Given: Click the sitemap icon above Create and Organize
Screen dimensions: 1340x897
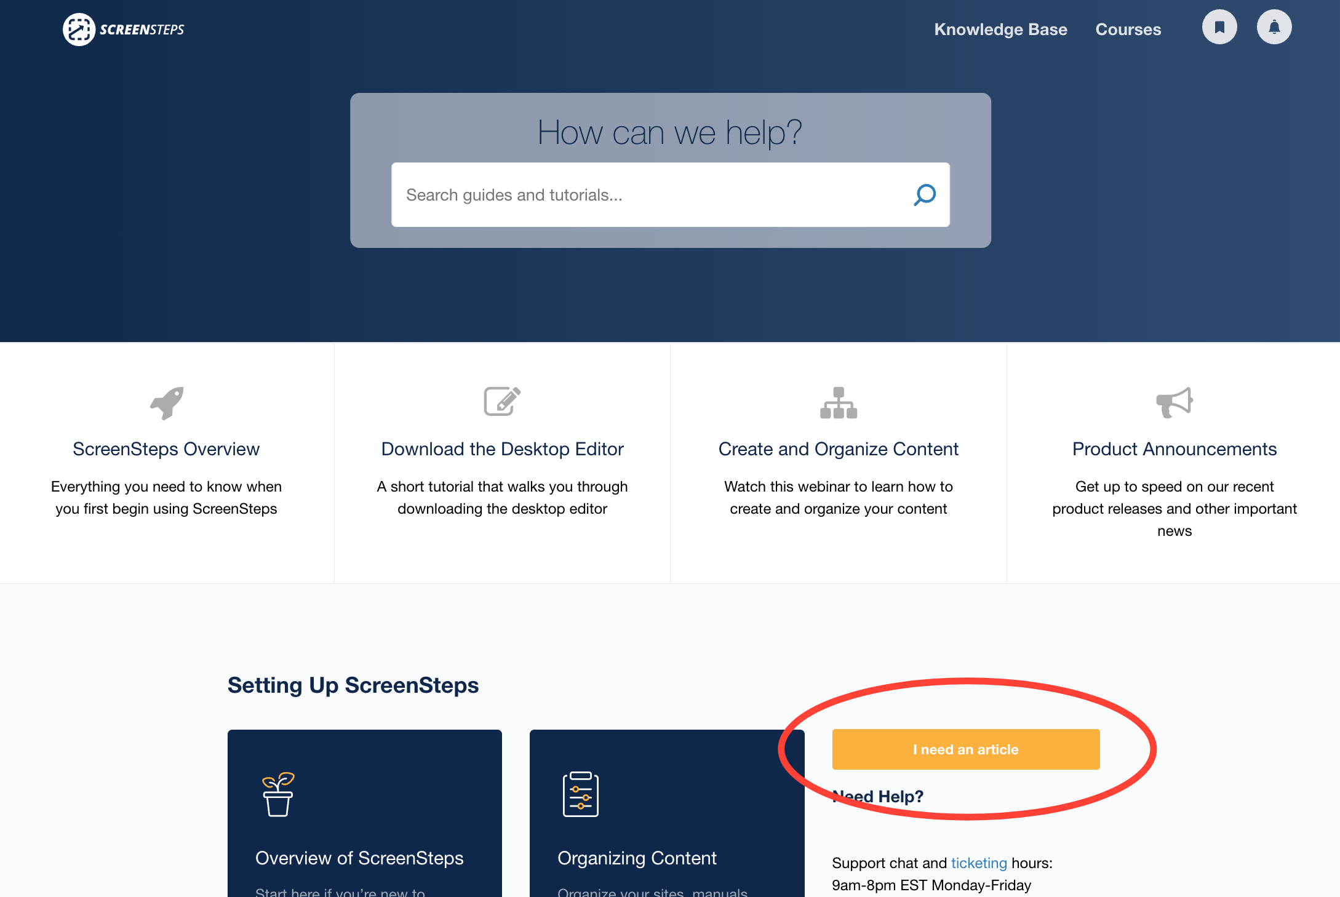Looking at the screenshot, I should point(838,403).
